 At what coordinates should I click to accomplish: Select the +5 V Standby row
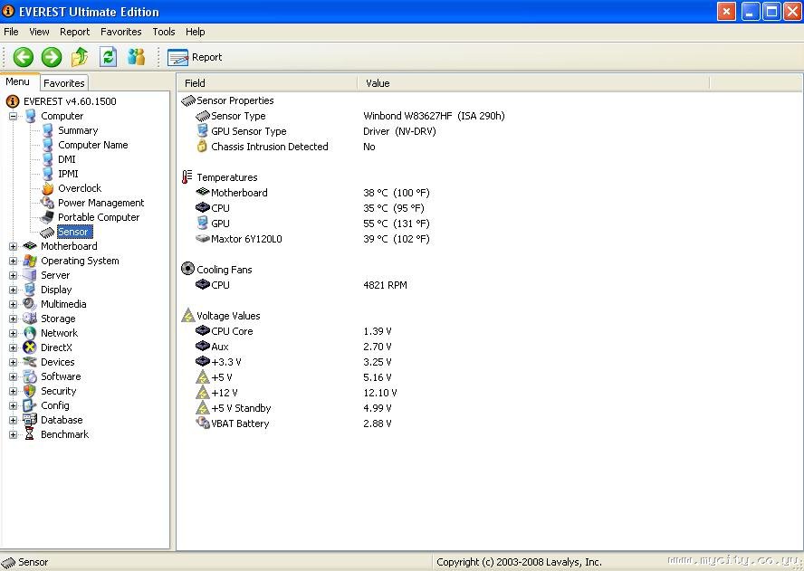[x=241, y=408]
